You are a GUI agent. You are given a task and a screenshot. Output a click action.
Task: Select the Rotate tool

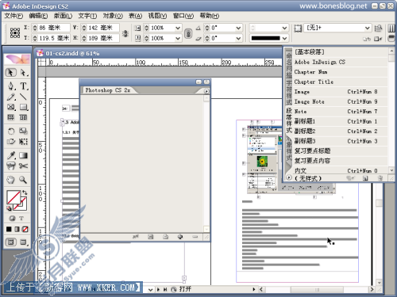pyautogui.click(x=10, y=131)
